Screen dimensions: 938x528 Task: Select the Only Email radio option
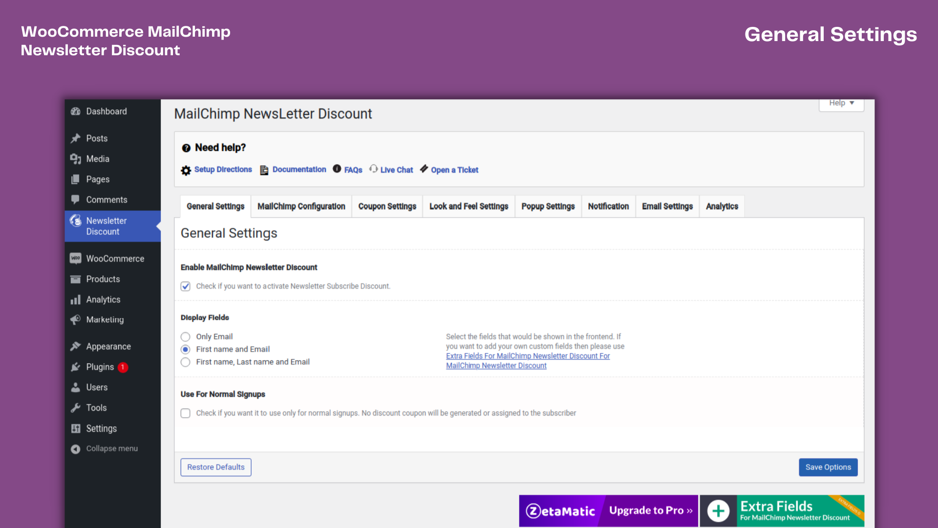(186, 337)
